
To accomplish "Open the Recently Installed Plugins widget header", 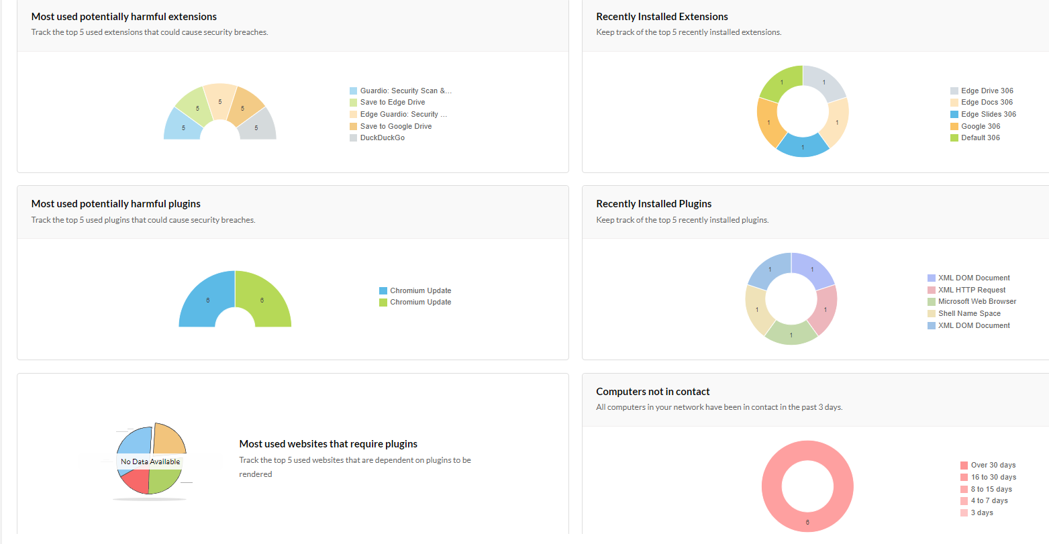I will [654, 203].
